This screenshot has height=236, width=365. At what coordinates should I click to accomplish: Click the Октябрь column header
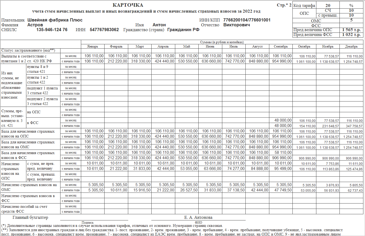click(x=305, y=46)
